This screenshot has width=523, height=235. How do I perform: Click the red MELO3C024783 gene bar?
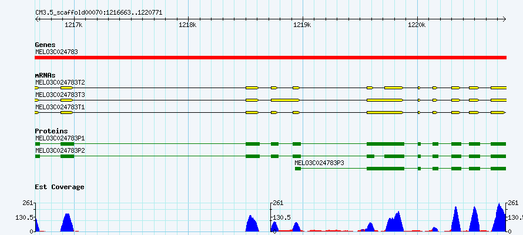(x=270, y=58)
